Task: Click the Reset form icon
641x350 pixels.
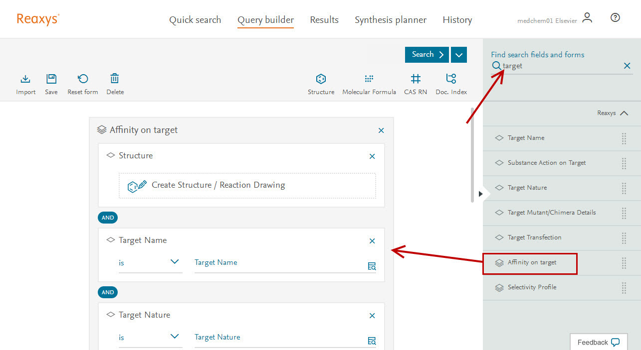Action: coord(83,79)
